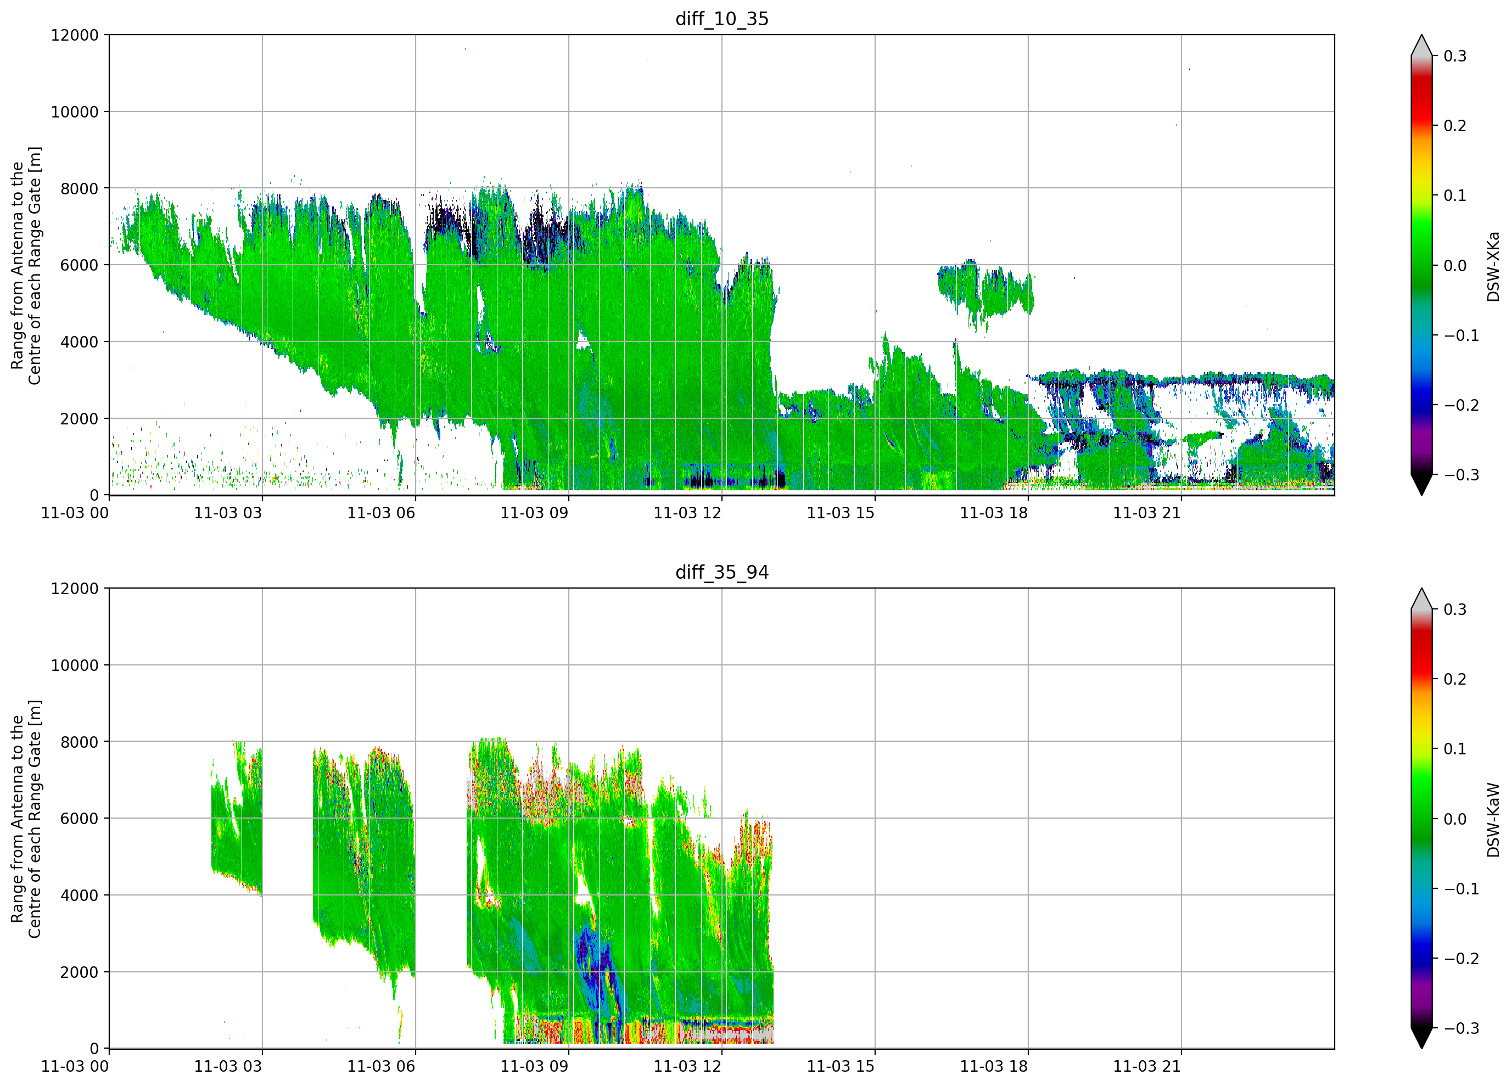Select the "DSW-XKa" colorbar label
The width and height of the screenshot is (1512, 1086).
pos(1493,266)
